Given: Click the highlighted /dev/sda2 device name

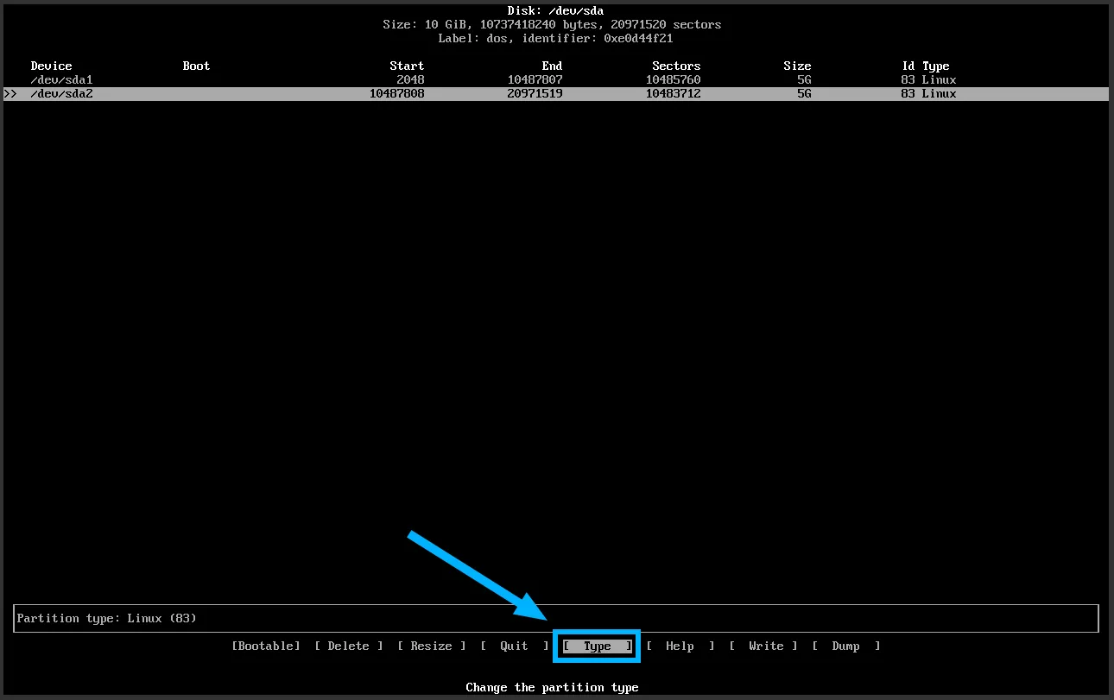Looking at the screenshot, I should (61, 93).
